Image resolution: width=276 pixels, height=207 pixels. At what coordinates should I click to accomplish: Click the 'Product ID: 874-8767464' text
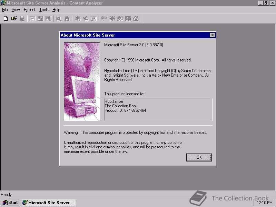(x=125, y=110)
